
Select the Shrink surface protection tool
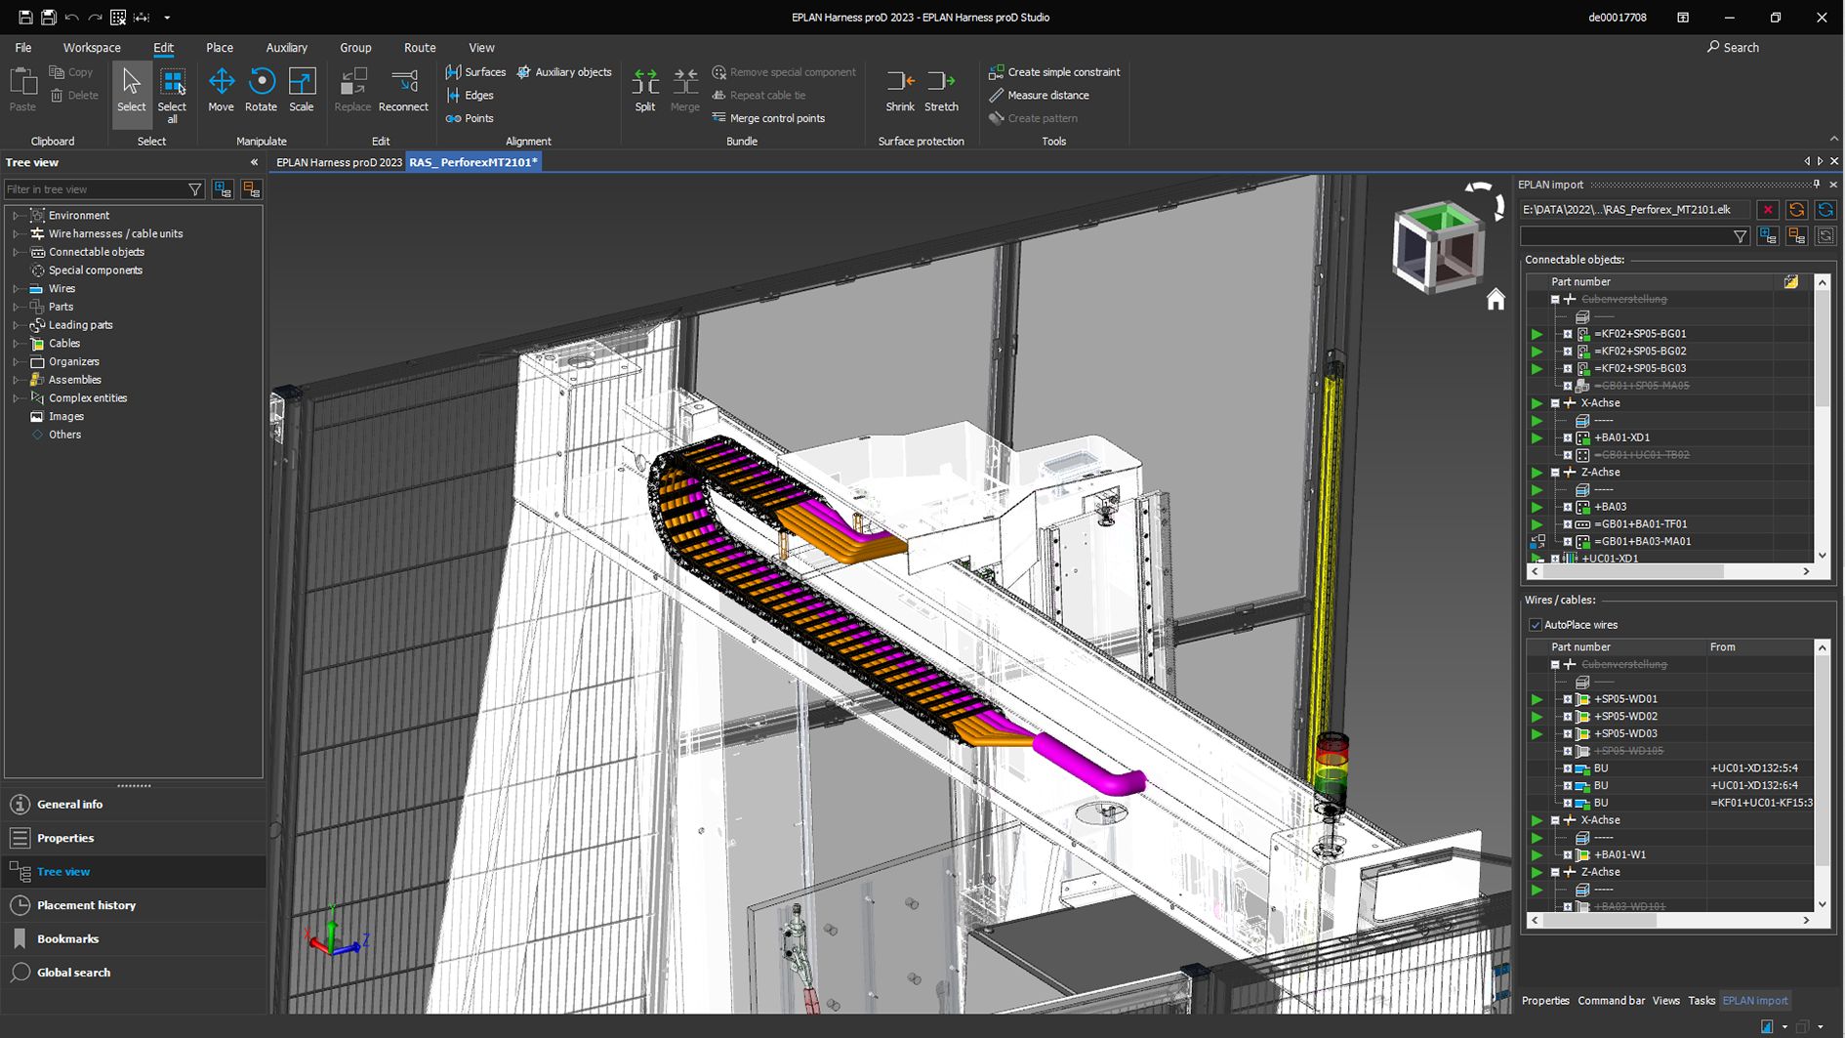[898, 89]
